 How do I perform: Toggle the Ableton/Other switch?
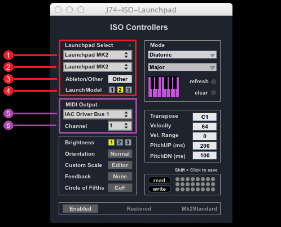(x=120, y=79)
